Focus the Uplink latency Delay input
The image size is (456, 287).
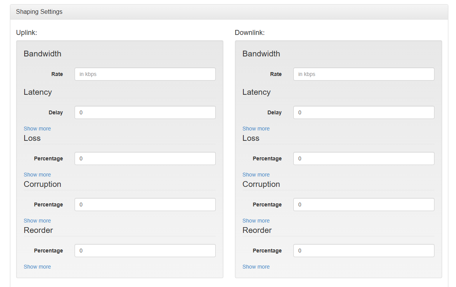[145, 112]
